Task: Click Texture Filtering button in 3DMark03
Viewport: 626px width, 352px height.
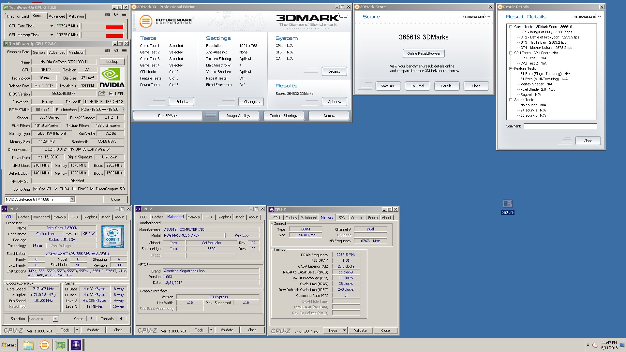Action: [x=284, y=116]
